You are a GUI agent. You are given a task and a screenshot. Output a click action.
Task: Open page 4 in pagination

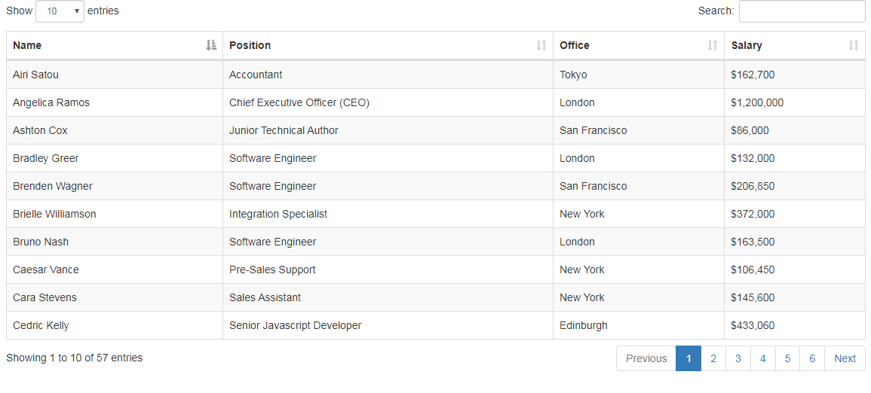pos(763,358)
